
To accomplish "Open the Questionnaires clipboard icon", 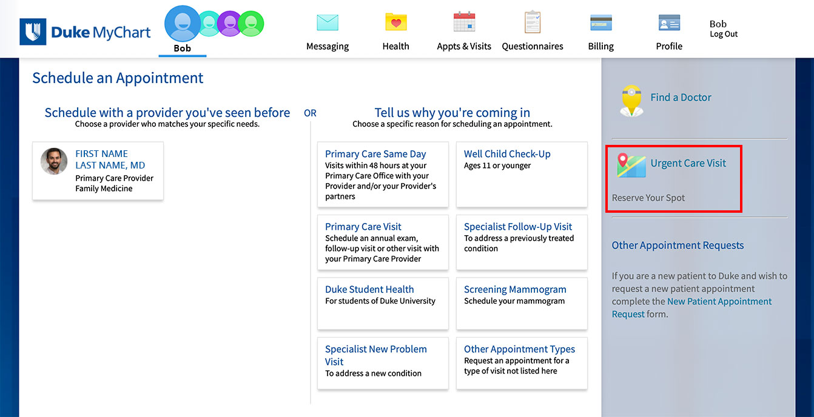I will point(533,22).
